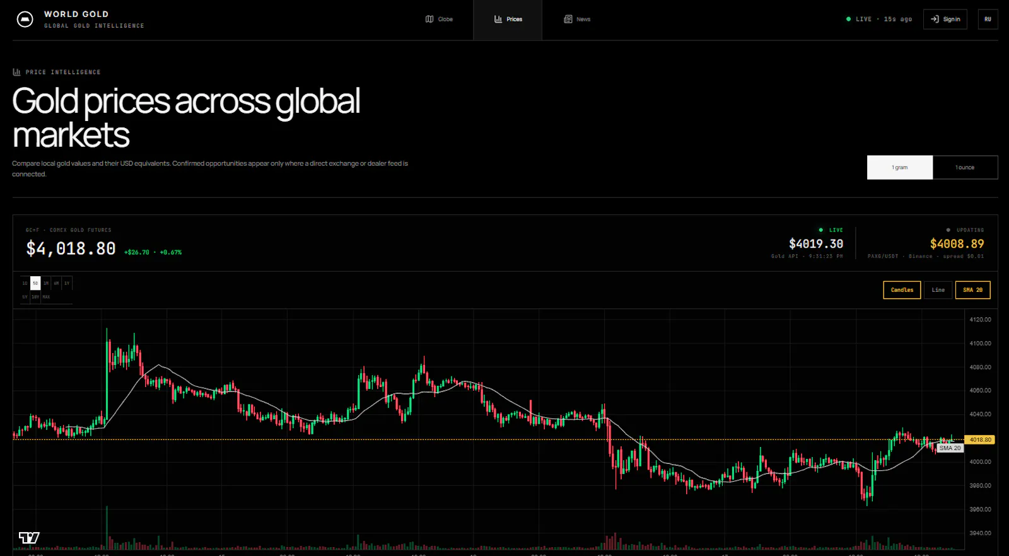
Task: Open the Prices tab
Action: point(508,20)
